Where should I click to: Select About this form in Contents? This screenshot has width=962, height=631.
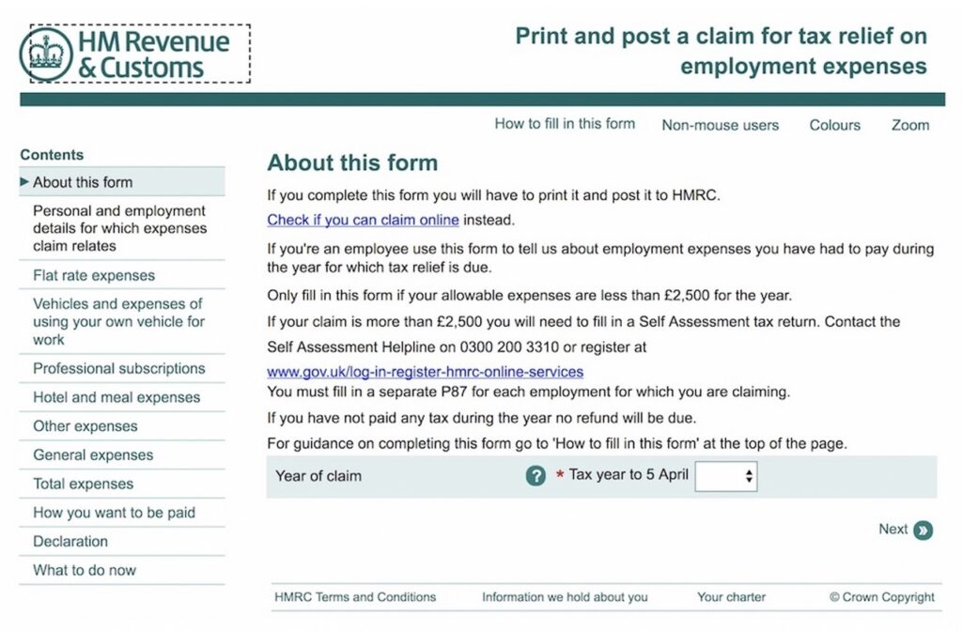[83, 182]
